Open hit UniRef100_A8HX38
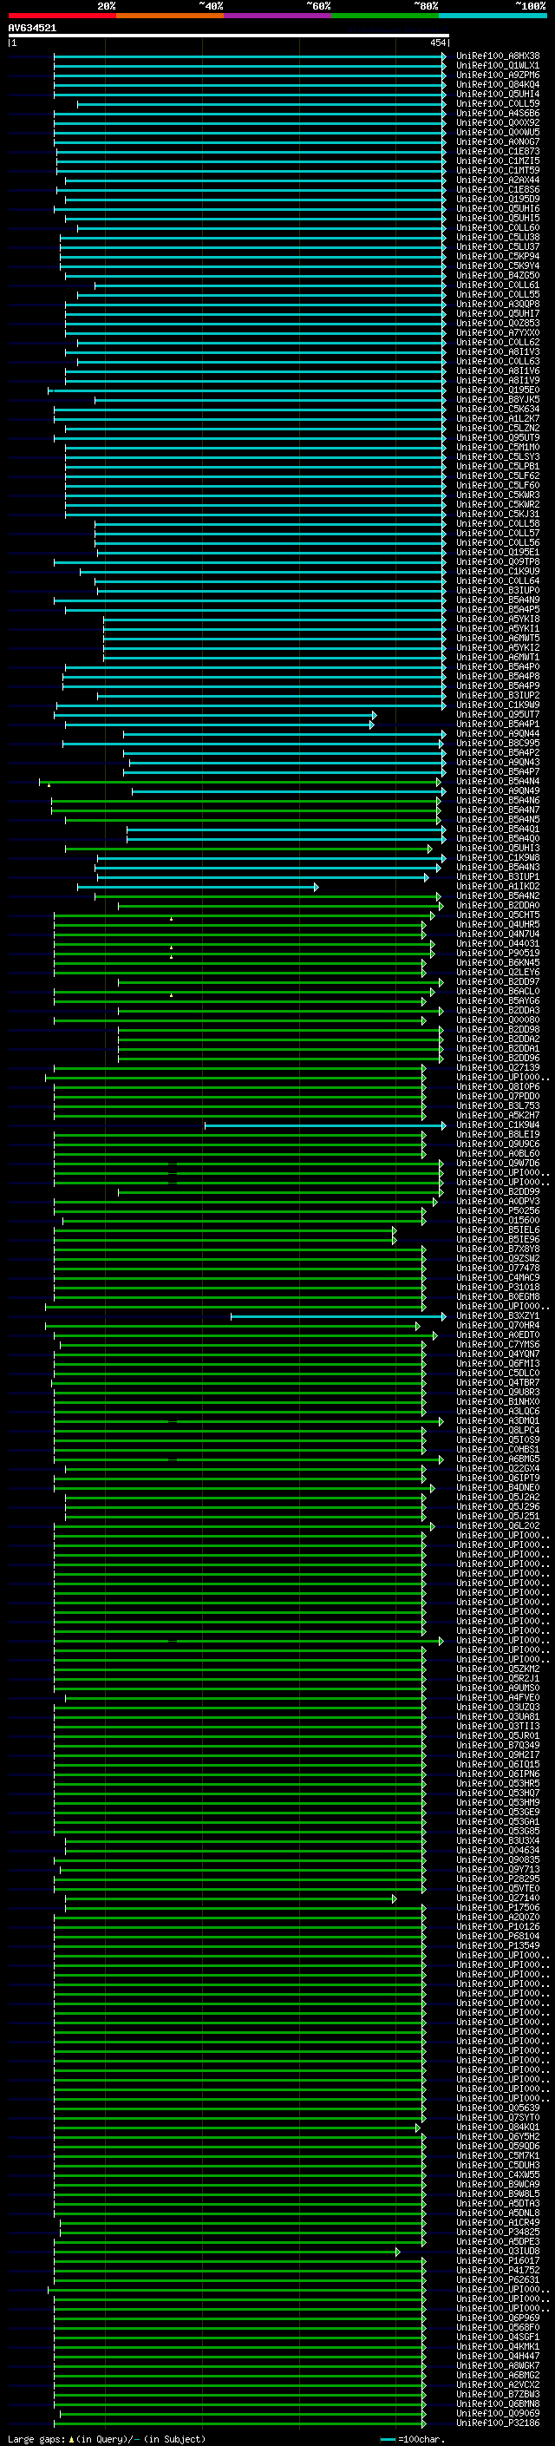This screenshot has width=555, height=2446. (x=497, y=56)
